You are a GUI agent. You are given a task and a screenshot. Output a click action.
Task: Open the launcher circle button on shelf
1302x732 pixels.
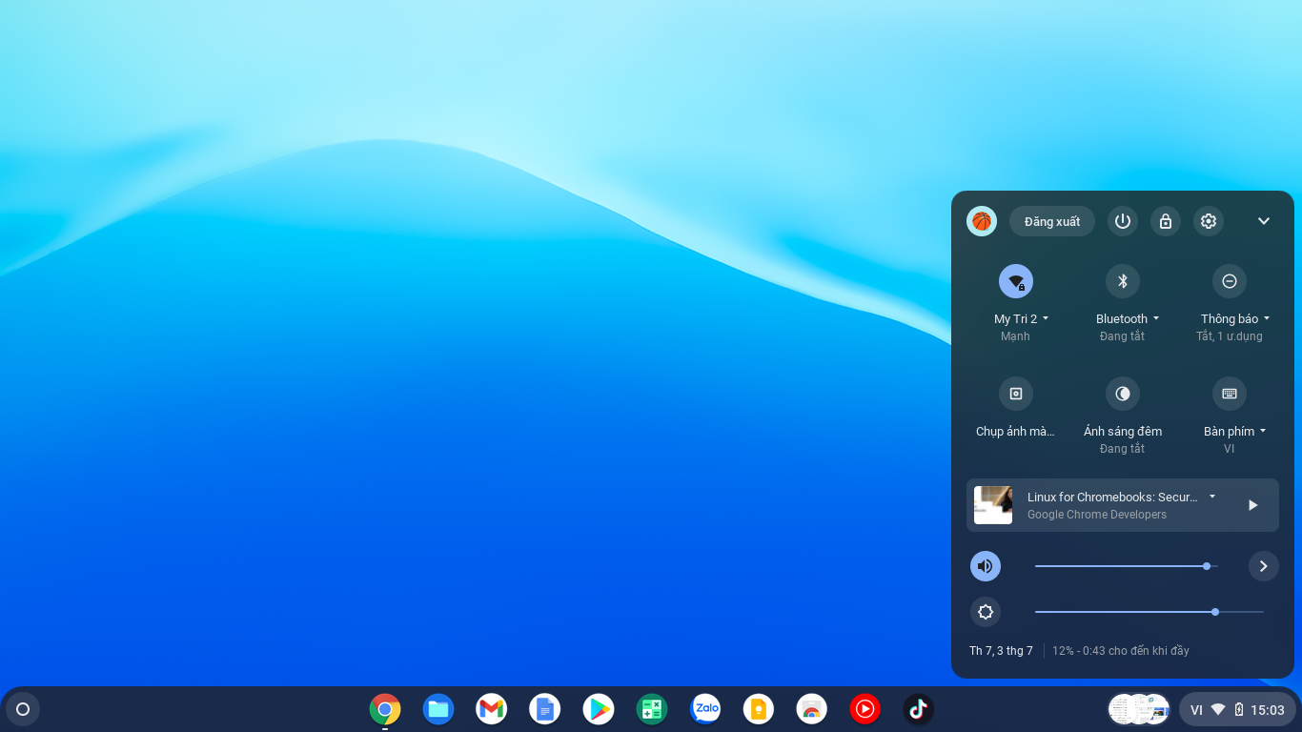coord(23,709)
